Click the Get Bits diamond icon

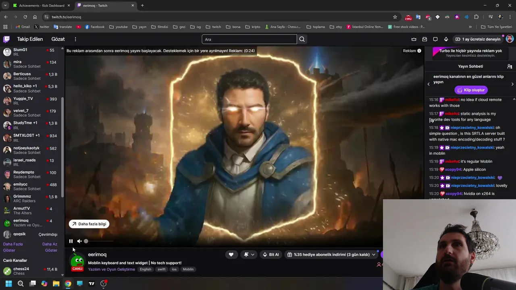[446, 39]
